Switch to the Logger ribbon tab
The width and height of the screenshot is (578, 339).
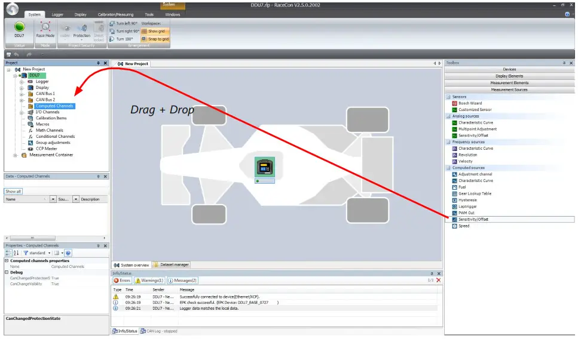pos(57,15)
